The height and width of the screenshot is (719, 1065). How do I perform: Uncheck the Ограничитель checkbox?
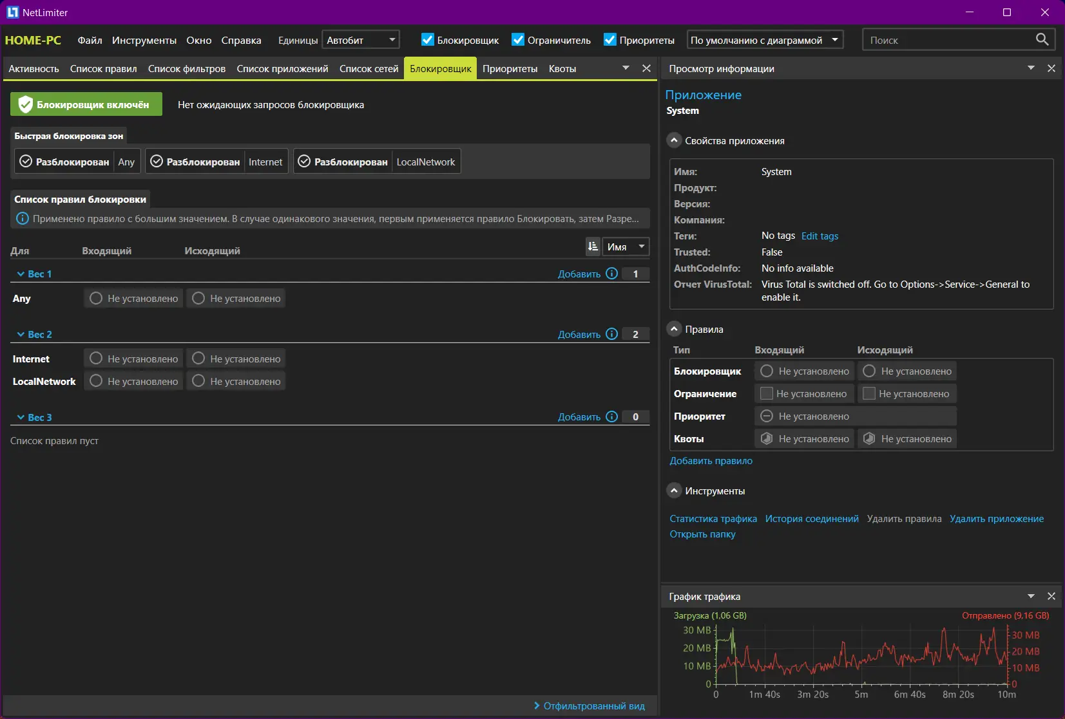518,40
